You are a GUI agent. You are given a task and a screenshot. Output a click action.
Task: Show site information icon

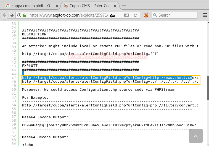click(19, 15)
